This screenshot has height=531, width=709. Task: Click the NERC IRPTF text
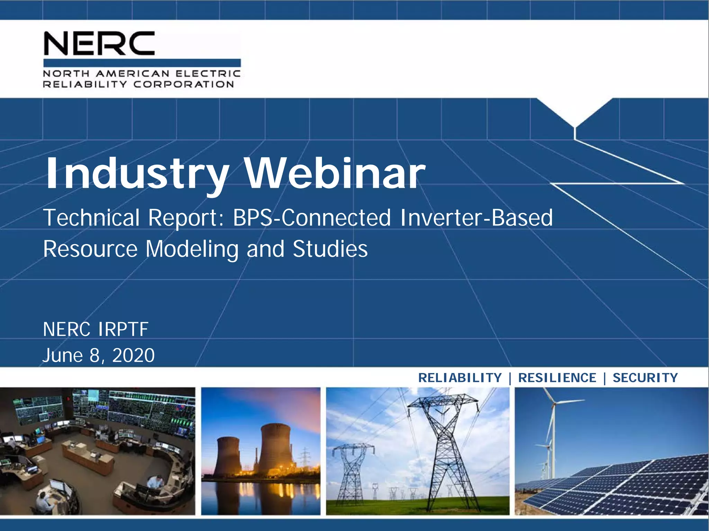click(96, 329)
